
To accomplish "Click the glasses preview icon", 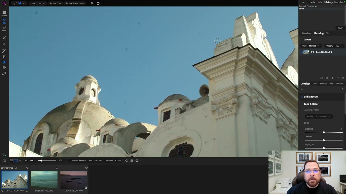I will tap(92, 3).
